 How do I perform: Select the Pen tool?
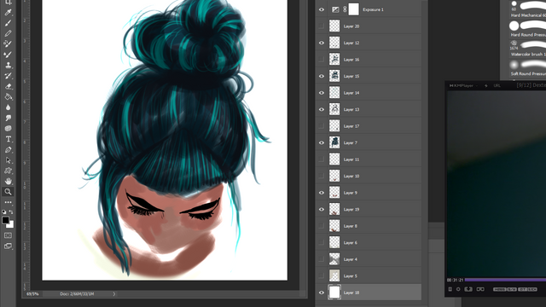point(8,150)
